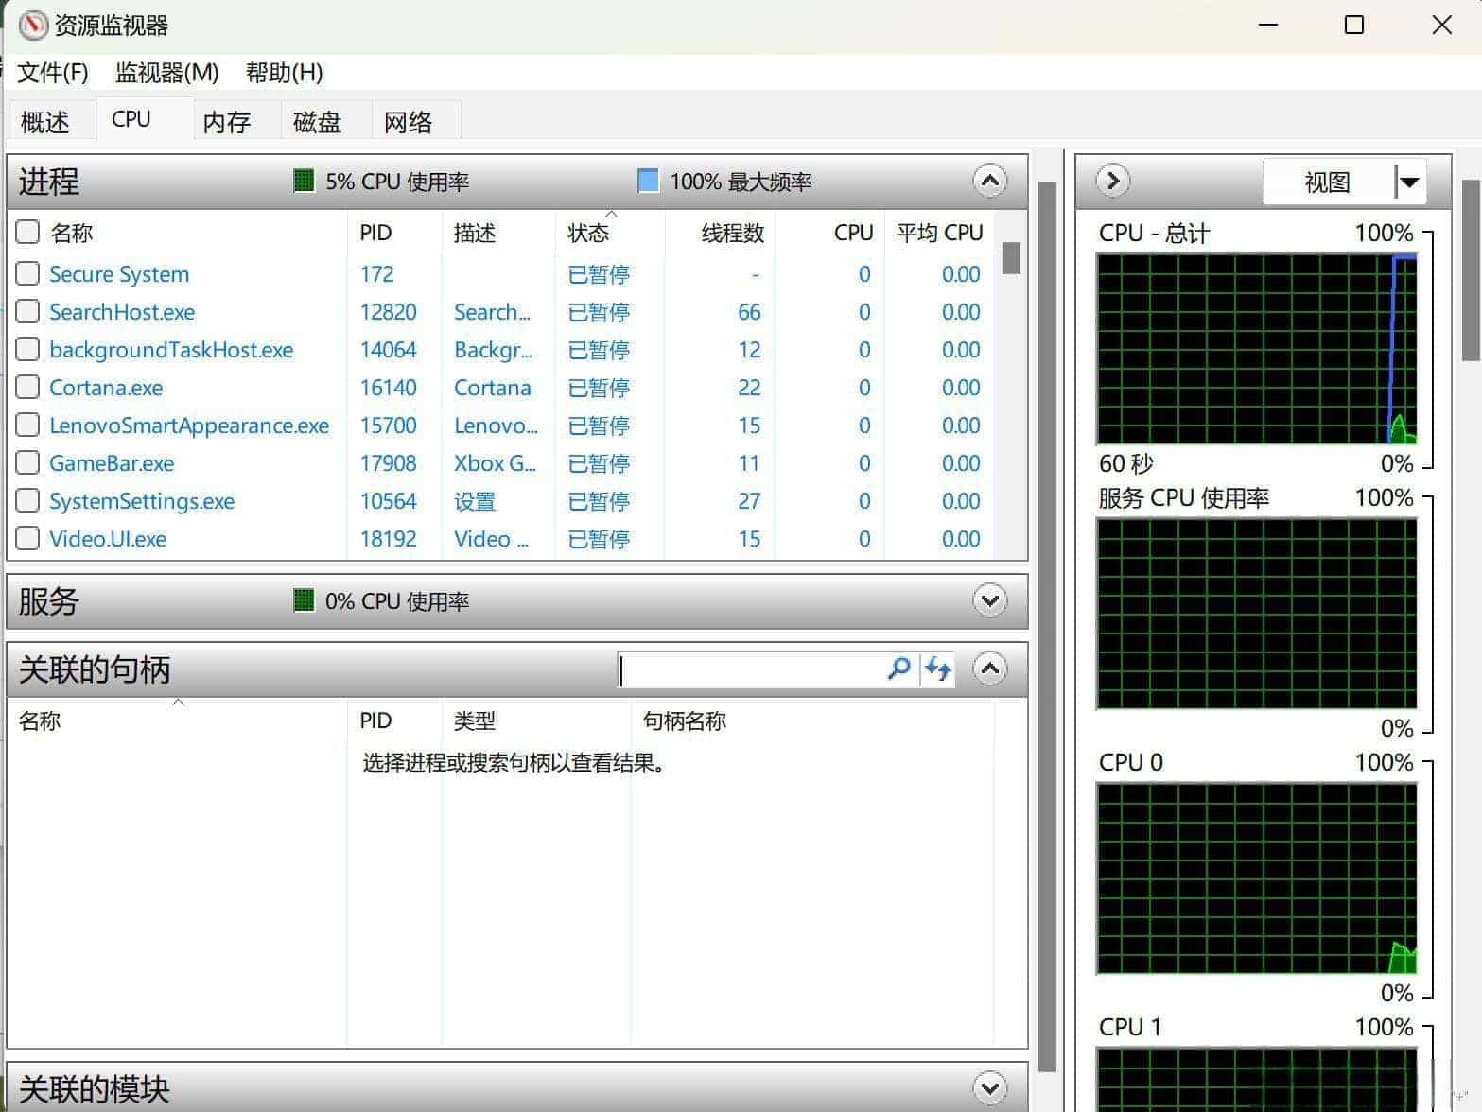Click the magnifier search icon in 关联的句柄
This screenshot has width=1482, height=1112.
coord(898,669)
